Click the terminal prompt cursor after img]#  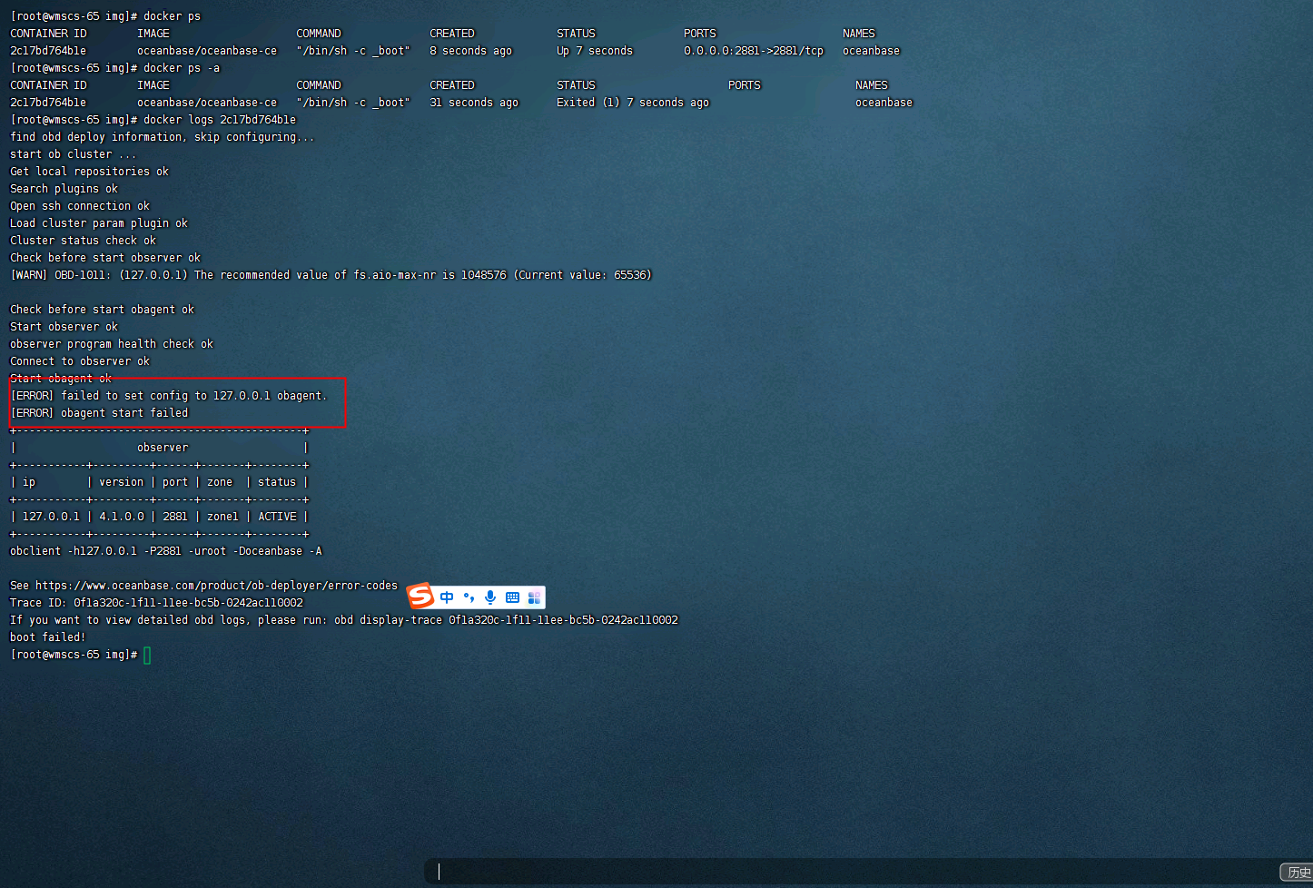click(147, 655)
